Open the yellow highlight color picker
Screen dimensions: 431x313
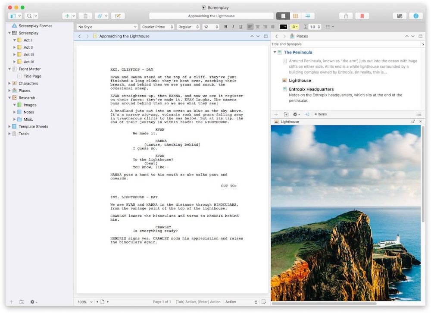tap(294, 27)
